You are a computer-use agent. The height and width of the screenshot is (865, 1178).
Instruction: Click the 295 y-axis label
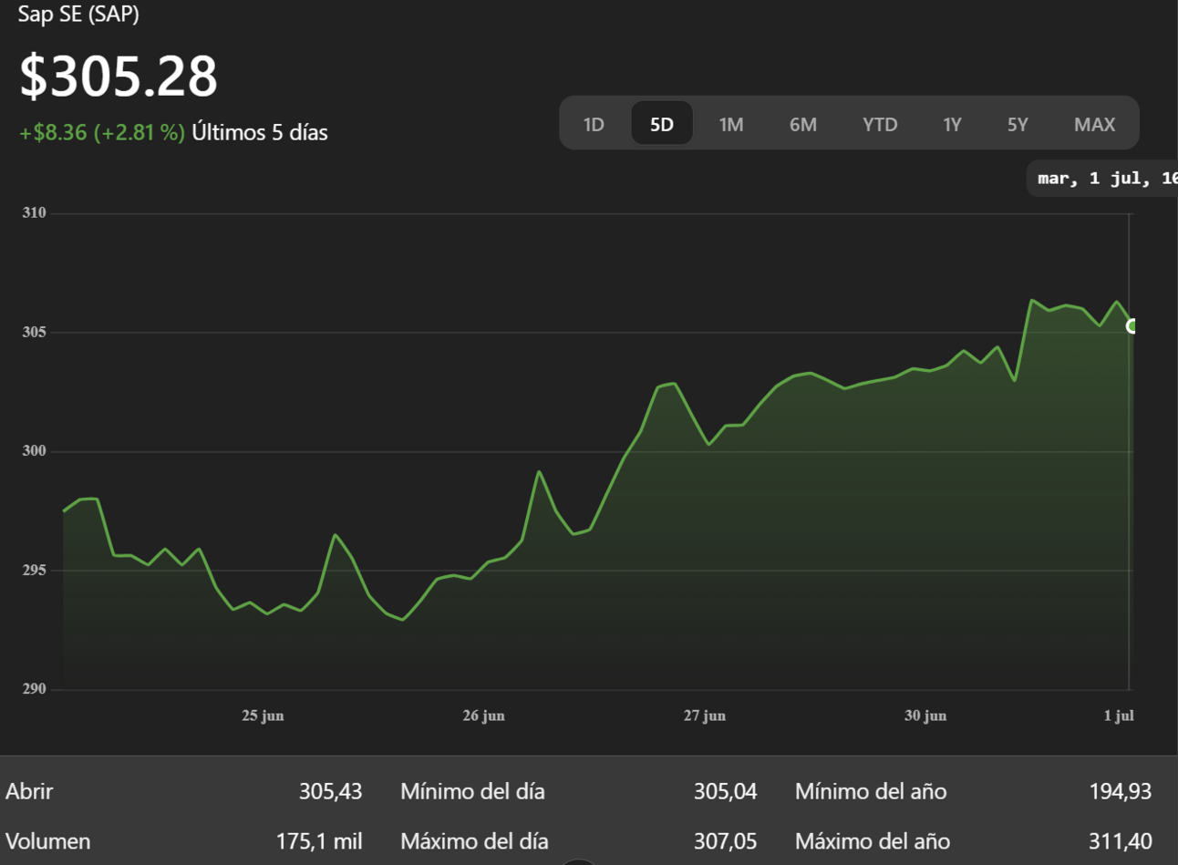click(x=34, y=570)
